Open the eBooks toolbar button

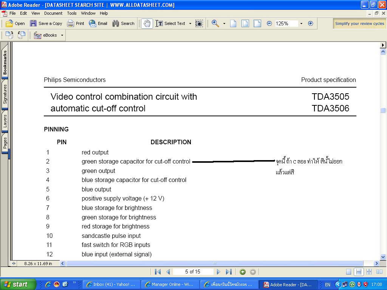(46, 35)
